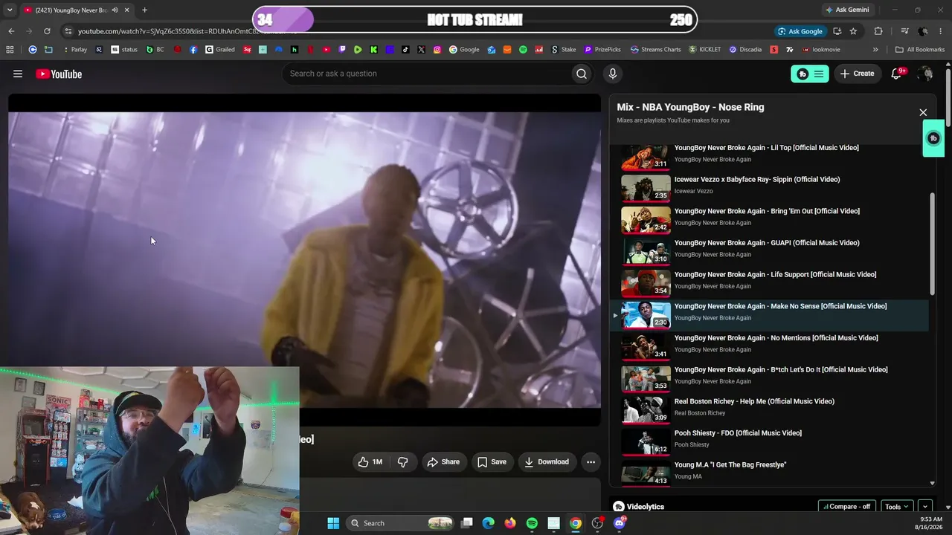Download the video
This screenshot has width=952, height=535.
(x=547, y=461)
